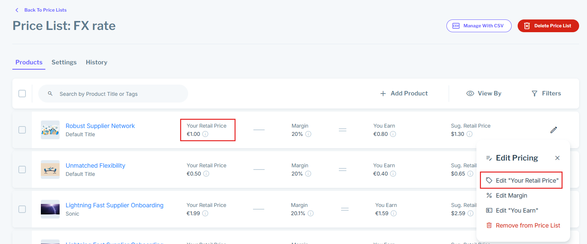The image size is (587, 244).
Task: Choose Edit "Your Retail Price" option
Action: pos(521,180)
